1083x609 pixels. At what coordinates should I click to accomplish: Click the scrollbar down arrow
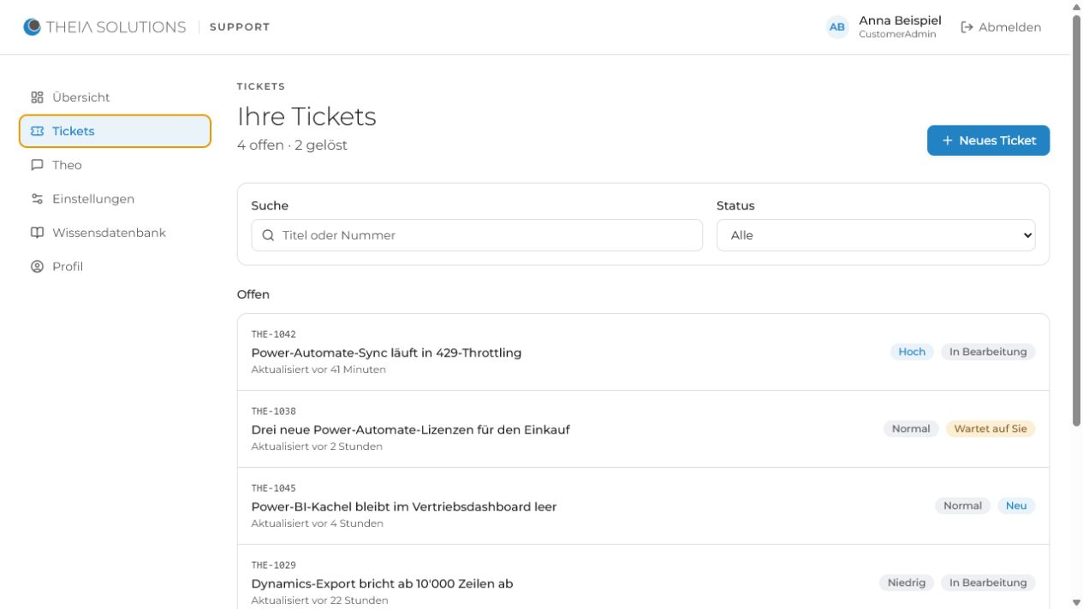(x=1076, y=602)
